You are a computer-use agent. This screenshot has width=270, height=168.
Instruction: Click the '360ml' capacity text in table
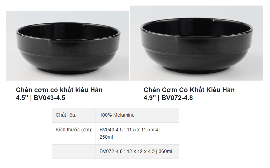(x=165, y=152)
